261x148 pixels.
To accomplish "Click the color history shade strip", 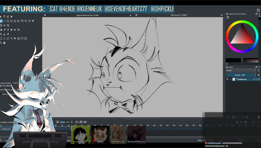I will [242, 60].
